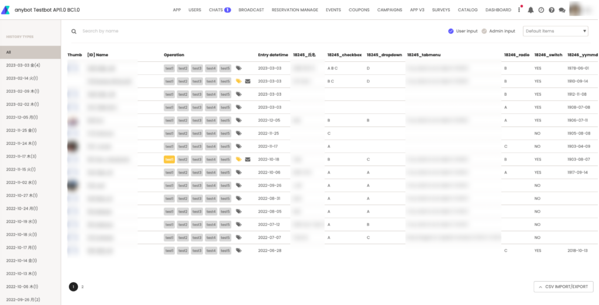
Task: Expand the three-dot more menu in header
Action: pos(519,10)
